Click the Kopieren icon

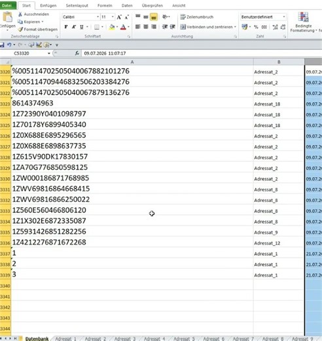[20, 22]
